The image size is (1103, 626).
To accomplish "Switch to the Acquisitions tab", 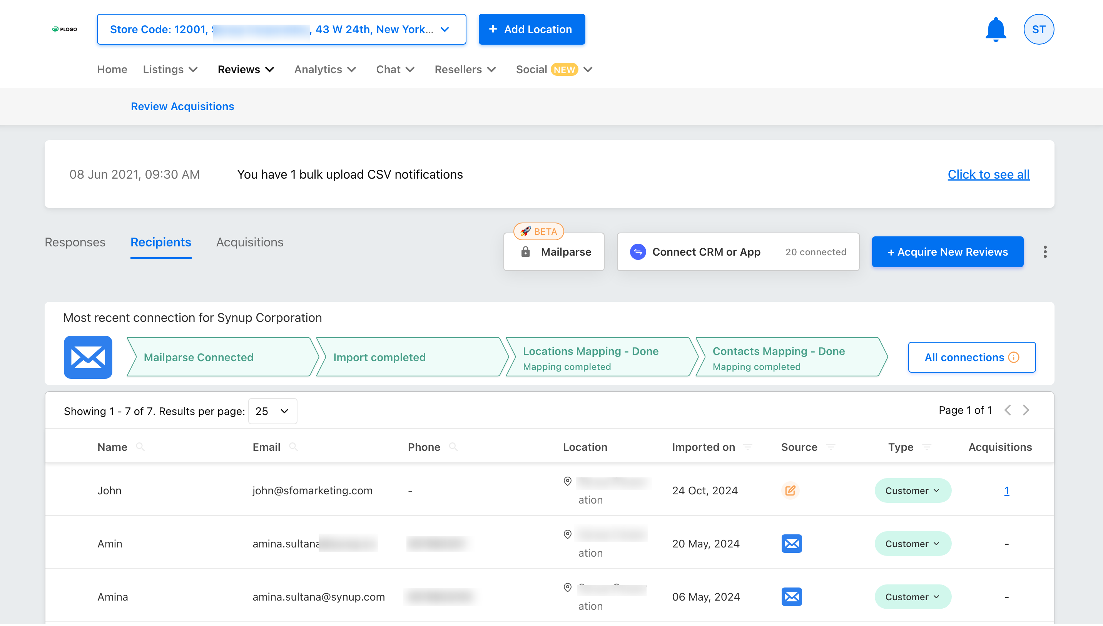I will 250,242.
